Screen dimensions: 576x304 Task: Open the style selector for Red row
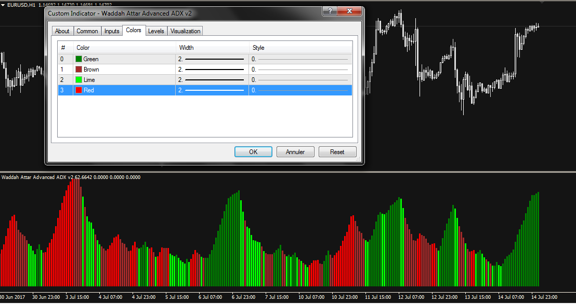[x=300, y=90]
